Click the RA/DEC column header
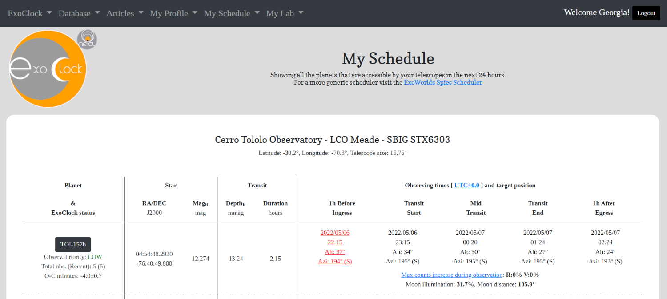Image resolution: width=667 pixels, height=299 pixels. pyautogui.click(x=154, y=203)
